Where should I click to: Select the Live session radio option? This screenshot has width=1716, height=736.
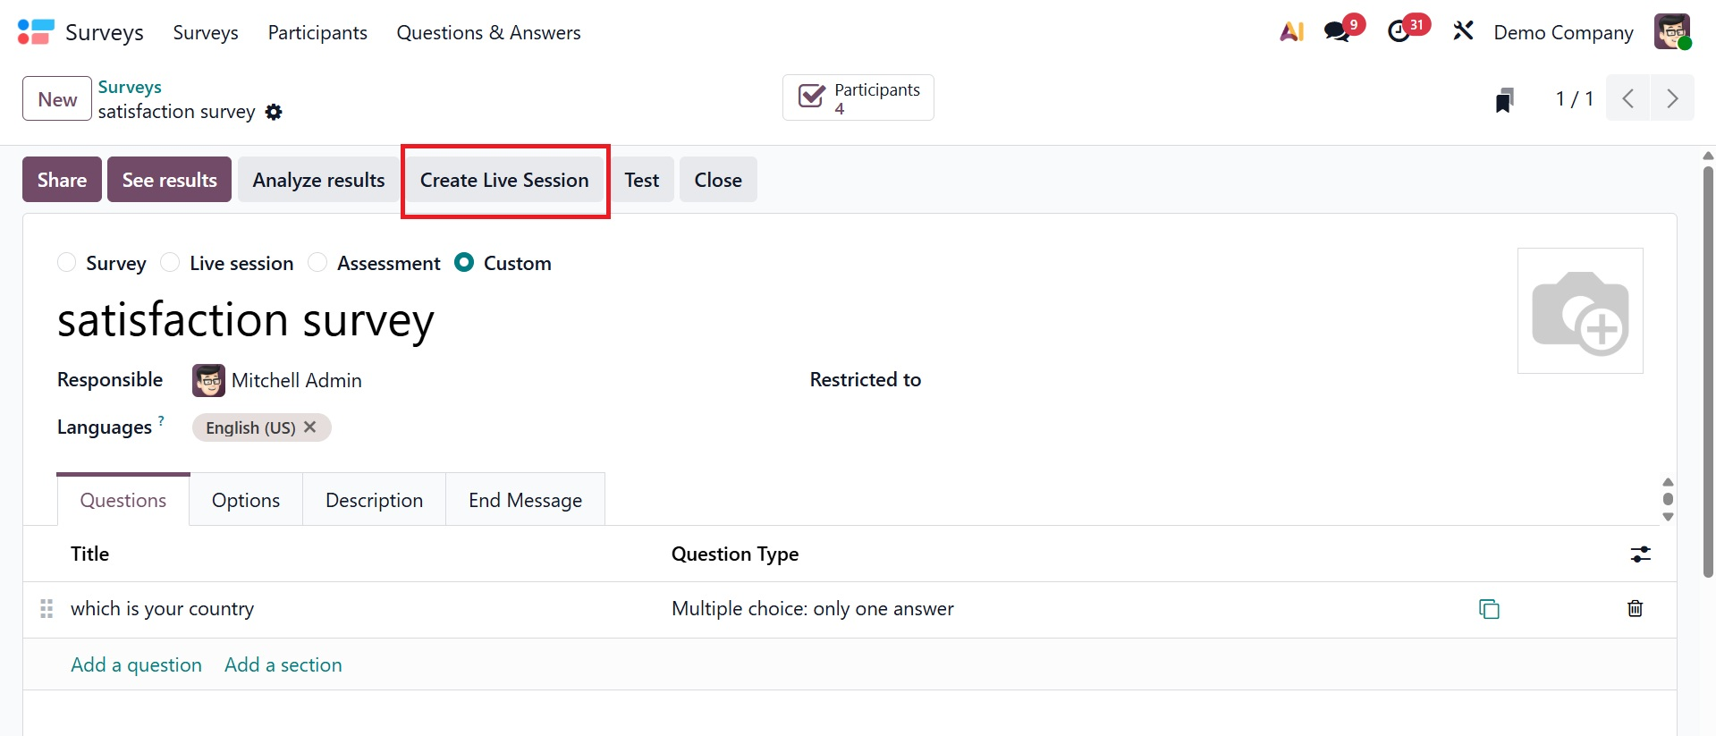point(170,263)
